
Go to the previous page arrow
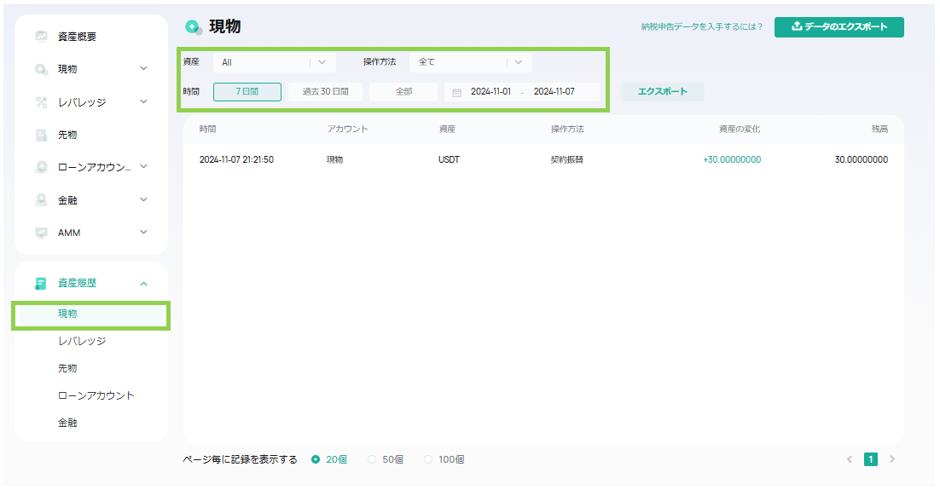(x=850, y=459)
